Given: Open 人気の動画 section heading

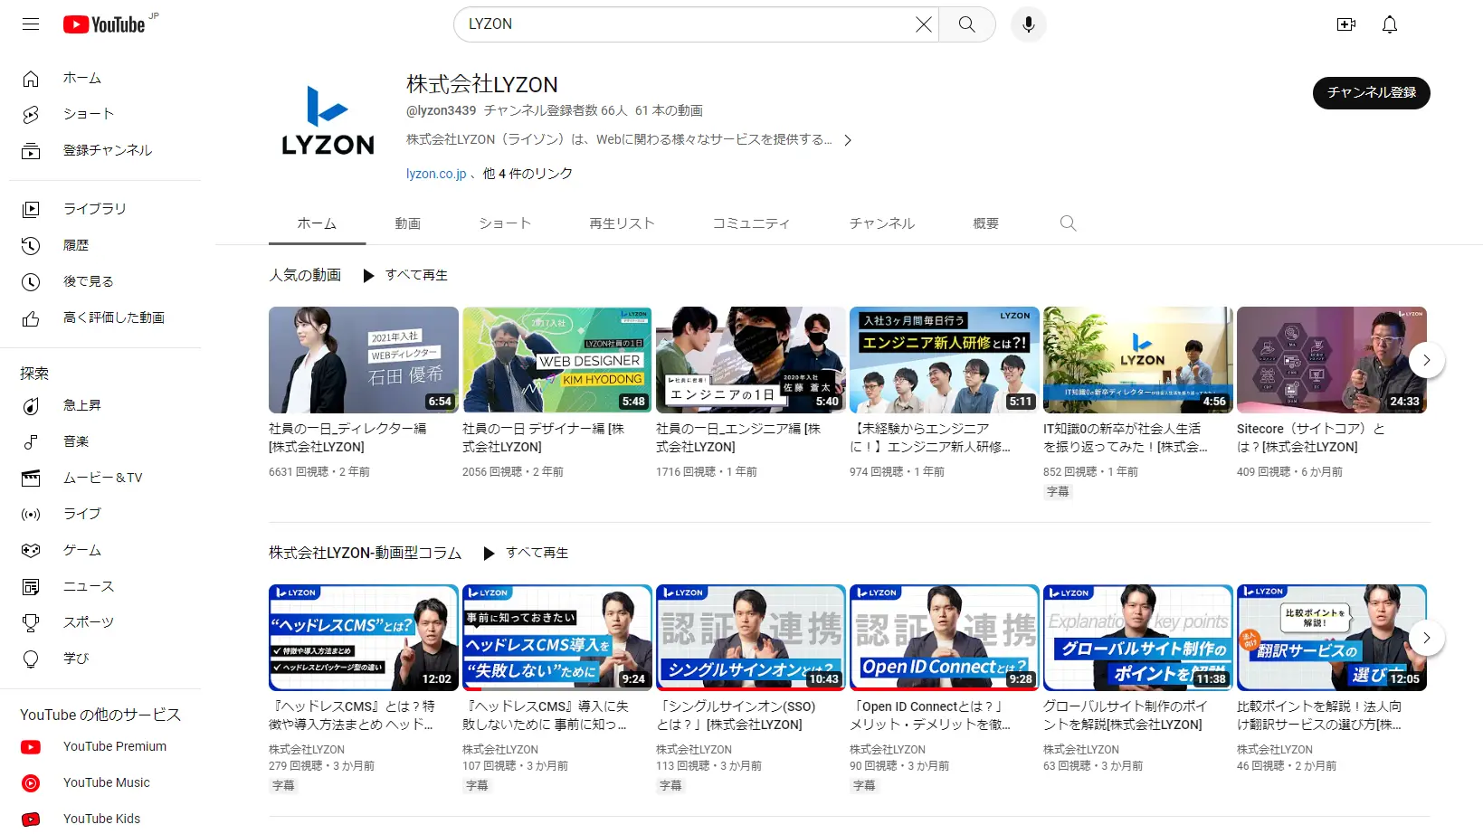Looking at the screenshot, I should click(x=305, y=275).
